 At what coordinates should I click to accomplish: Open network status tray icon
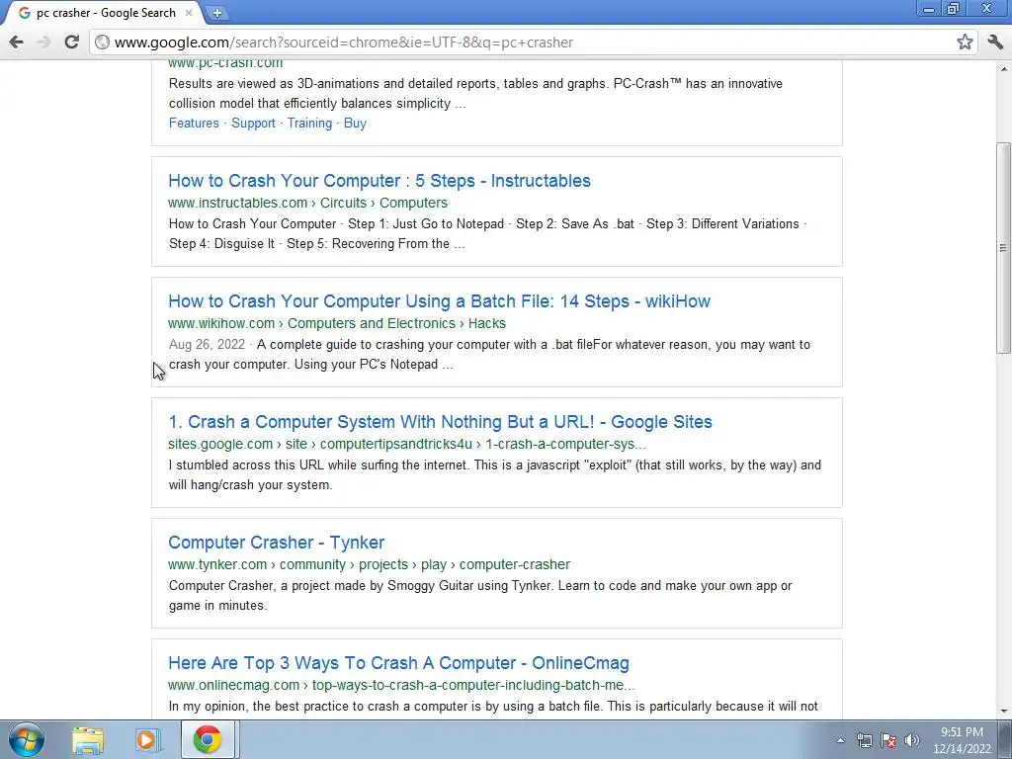(864, 740)
